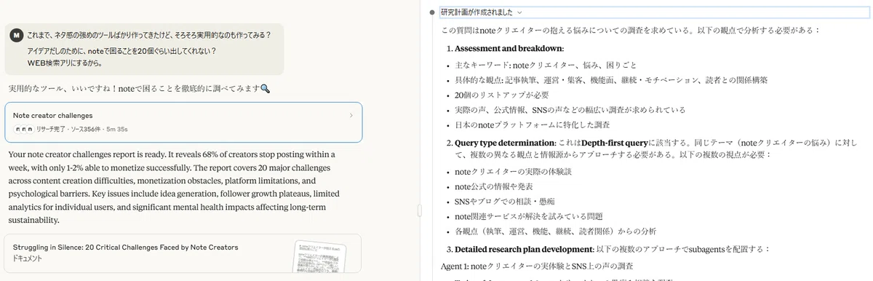The height and width of the screenshot is (281, 873).
Task: Click the source favicon icons beside リサーチ完了
Action: pyautogui.click(x=23, y=129)
